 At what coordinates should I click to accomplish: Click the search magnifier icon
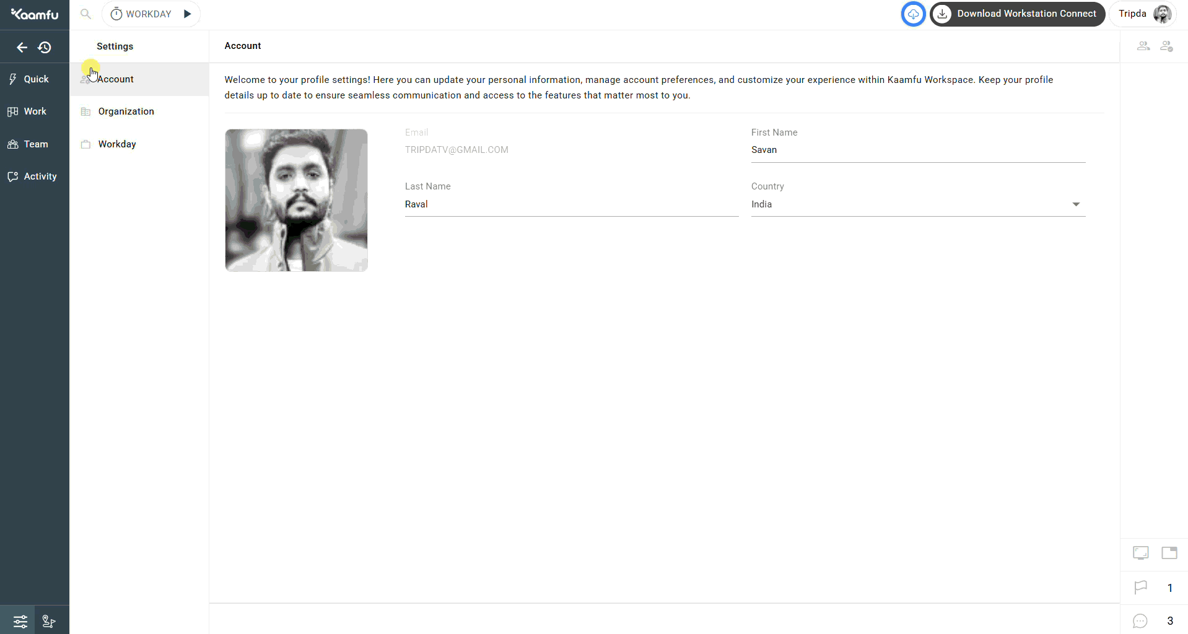[x=86, y=14]
